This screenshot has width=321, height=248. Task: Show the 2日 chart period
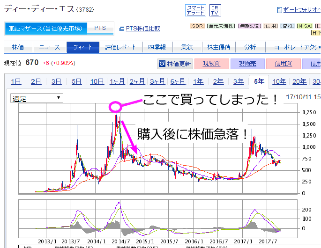coord(36,81)
